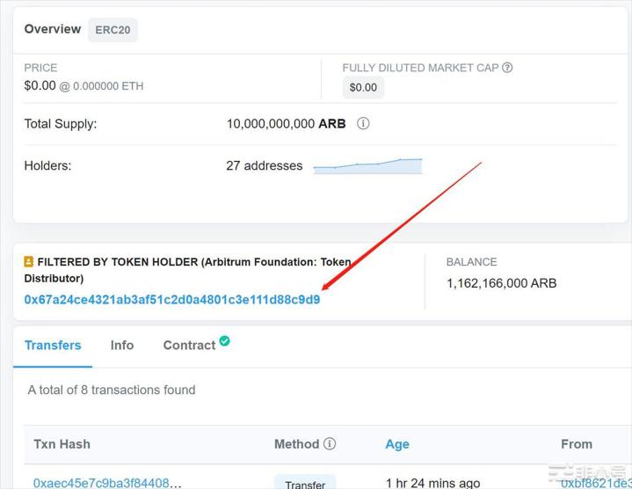Click the 1,162,166,000 ARB balance value
This screenshot has height=489, width=632.
pos(501,283)
